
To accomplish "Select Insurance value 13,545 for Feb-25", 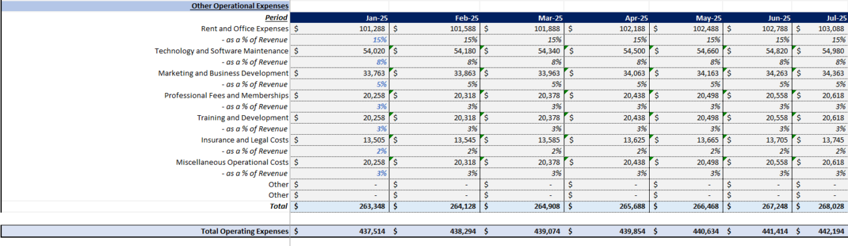I will point(435,139).
